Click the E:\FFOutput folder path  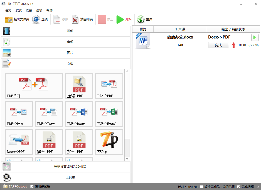click(x=18, y=186)
